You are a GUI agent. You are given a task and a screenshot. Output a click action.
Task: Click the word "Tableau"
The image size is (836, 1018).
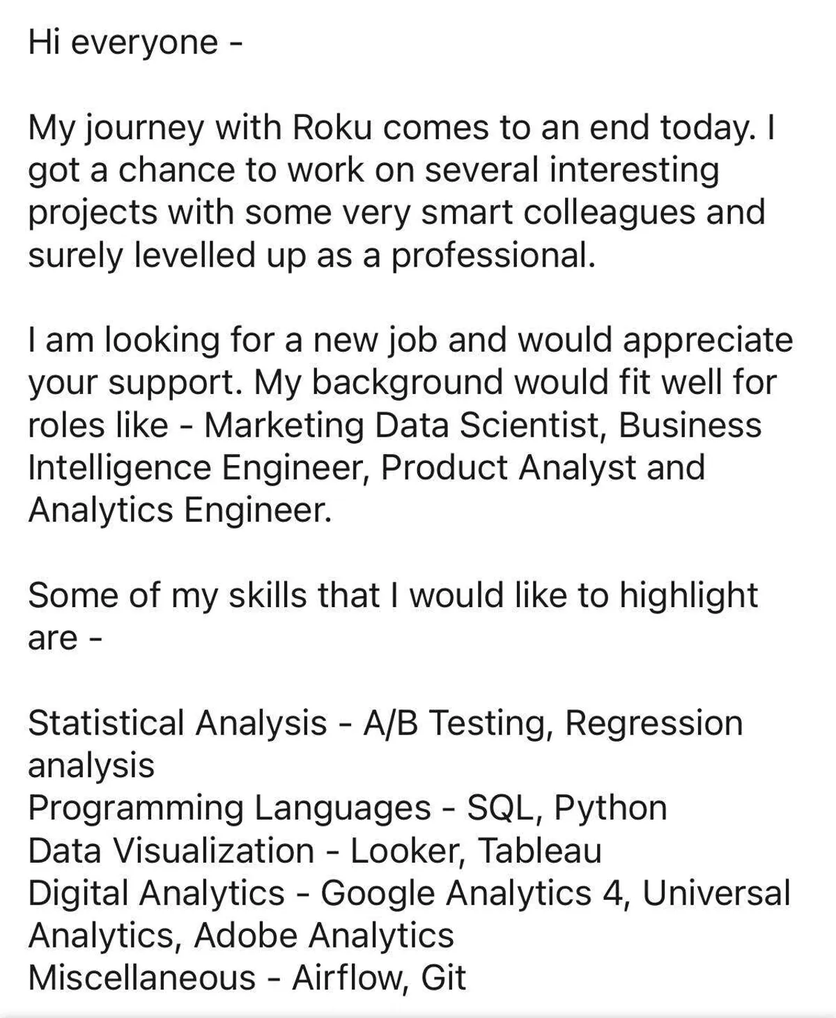(x=540, y=851)
